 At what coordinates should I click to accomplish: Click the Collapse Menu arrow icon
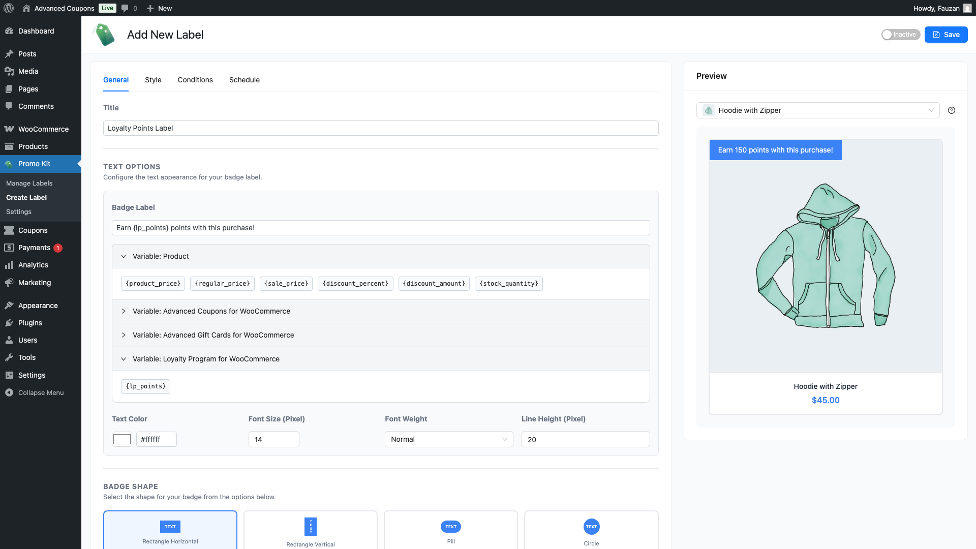click(9, 393)
